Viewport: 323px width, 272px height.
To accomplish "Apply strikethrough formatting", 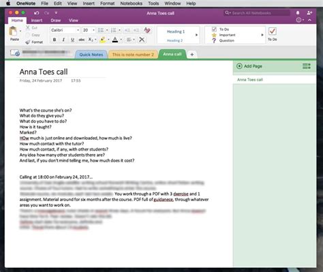I will pos(82,40).
